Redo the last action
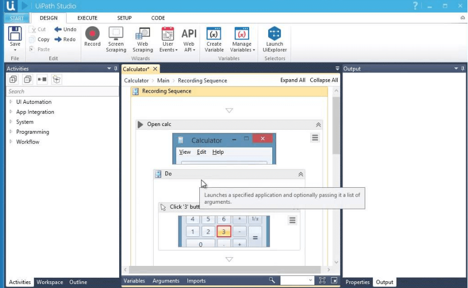468x288 pixels. (x=65, y=39)
